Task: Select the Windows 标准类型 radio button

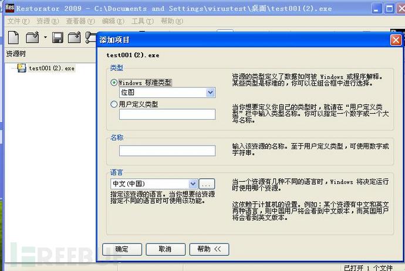Action: (114, 83)
